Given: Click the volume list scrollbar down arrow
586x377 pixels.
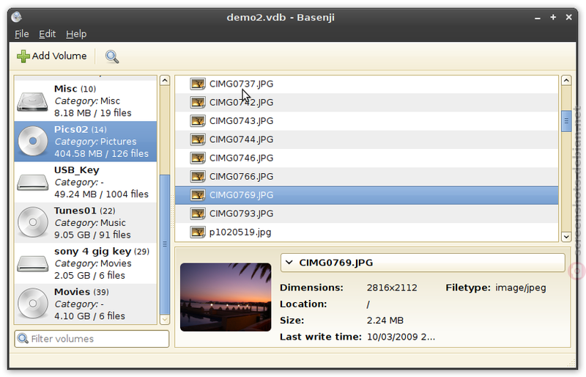Looking at the screenshot, I should coord(165,320).
